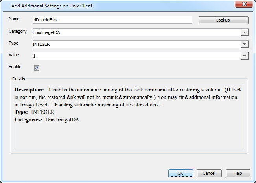Expand the Category dropdown arrow
This screenshot has height=183, width=256.
point(245,32)
